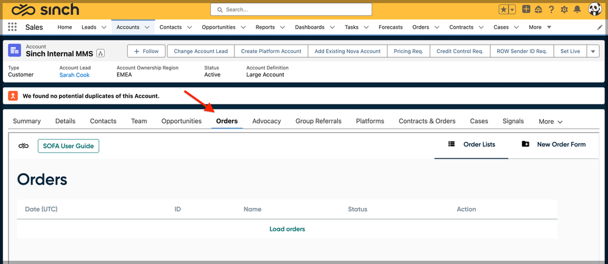Open Favorites star icon

coord(503,10)
